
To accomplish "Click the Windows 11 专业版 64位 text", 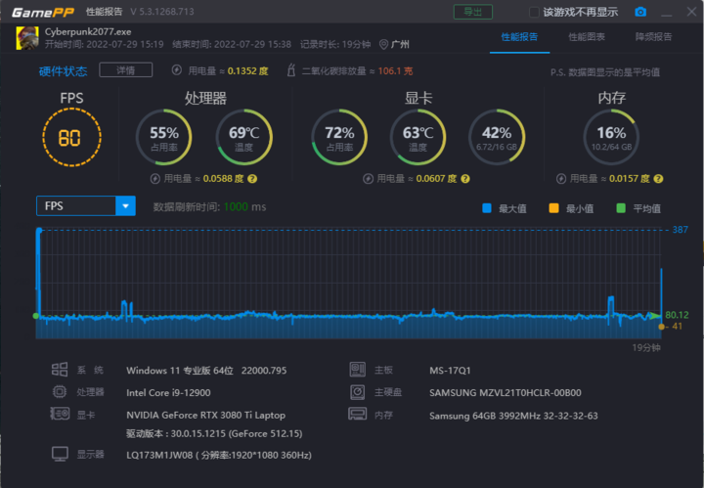I will point(180,371).
